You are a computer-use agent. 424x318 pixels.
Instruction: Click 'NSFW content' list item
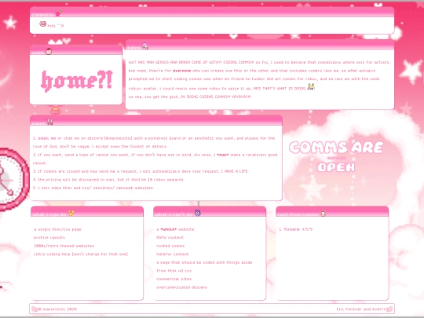(170, 238)
